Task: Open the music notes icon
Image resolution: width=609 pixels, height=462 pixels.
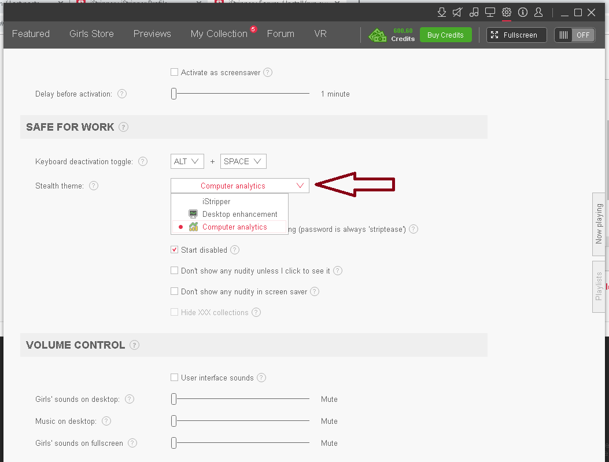Action: point(474,12)
